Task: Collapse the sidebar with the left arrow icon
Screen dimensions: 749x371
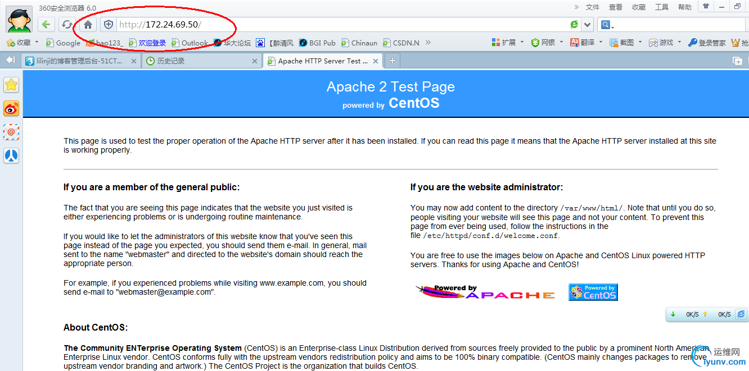Action: [10, 60]
